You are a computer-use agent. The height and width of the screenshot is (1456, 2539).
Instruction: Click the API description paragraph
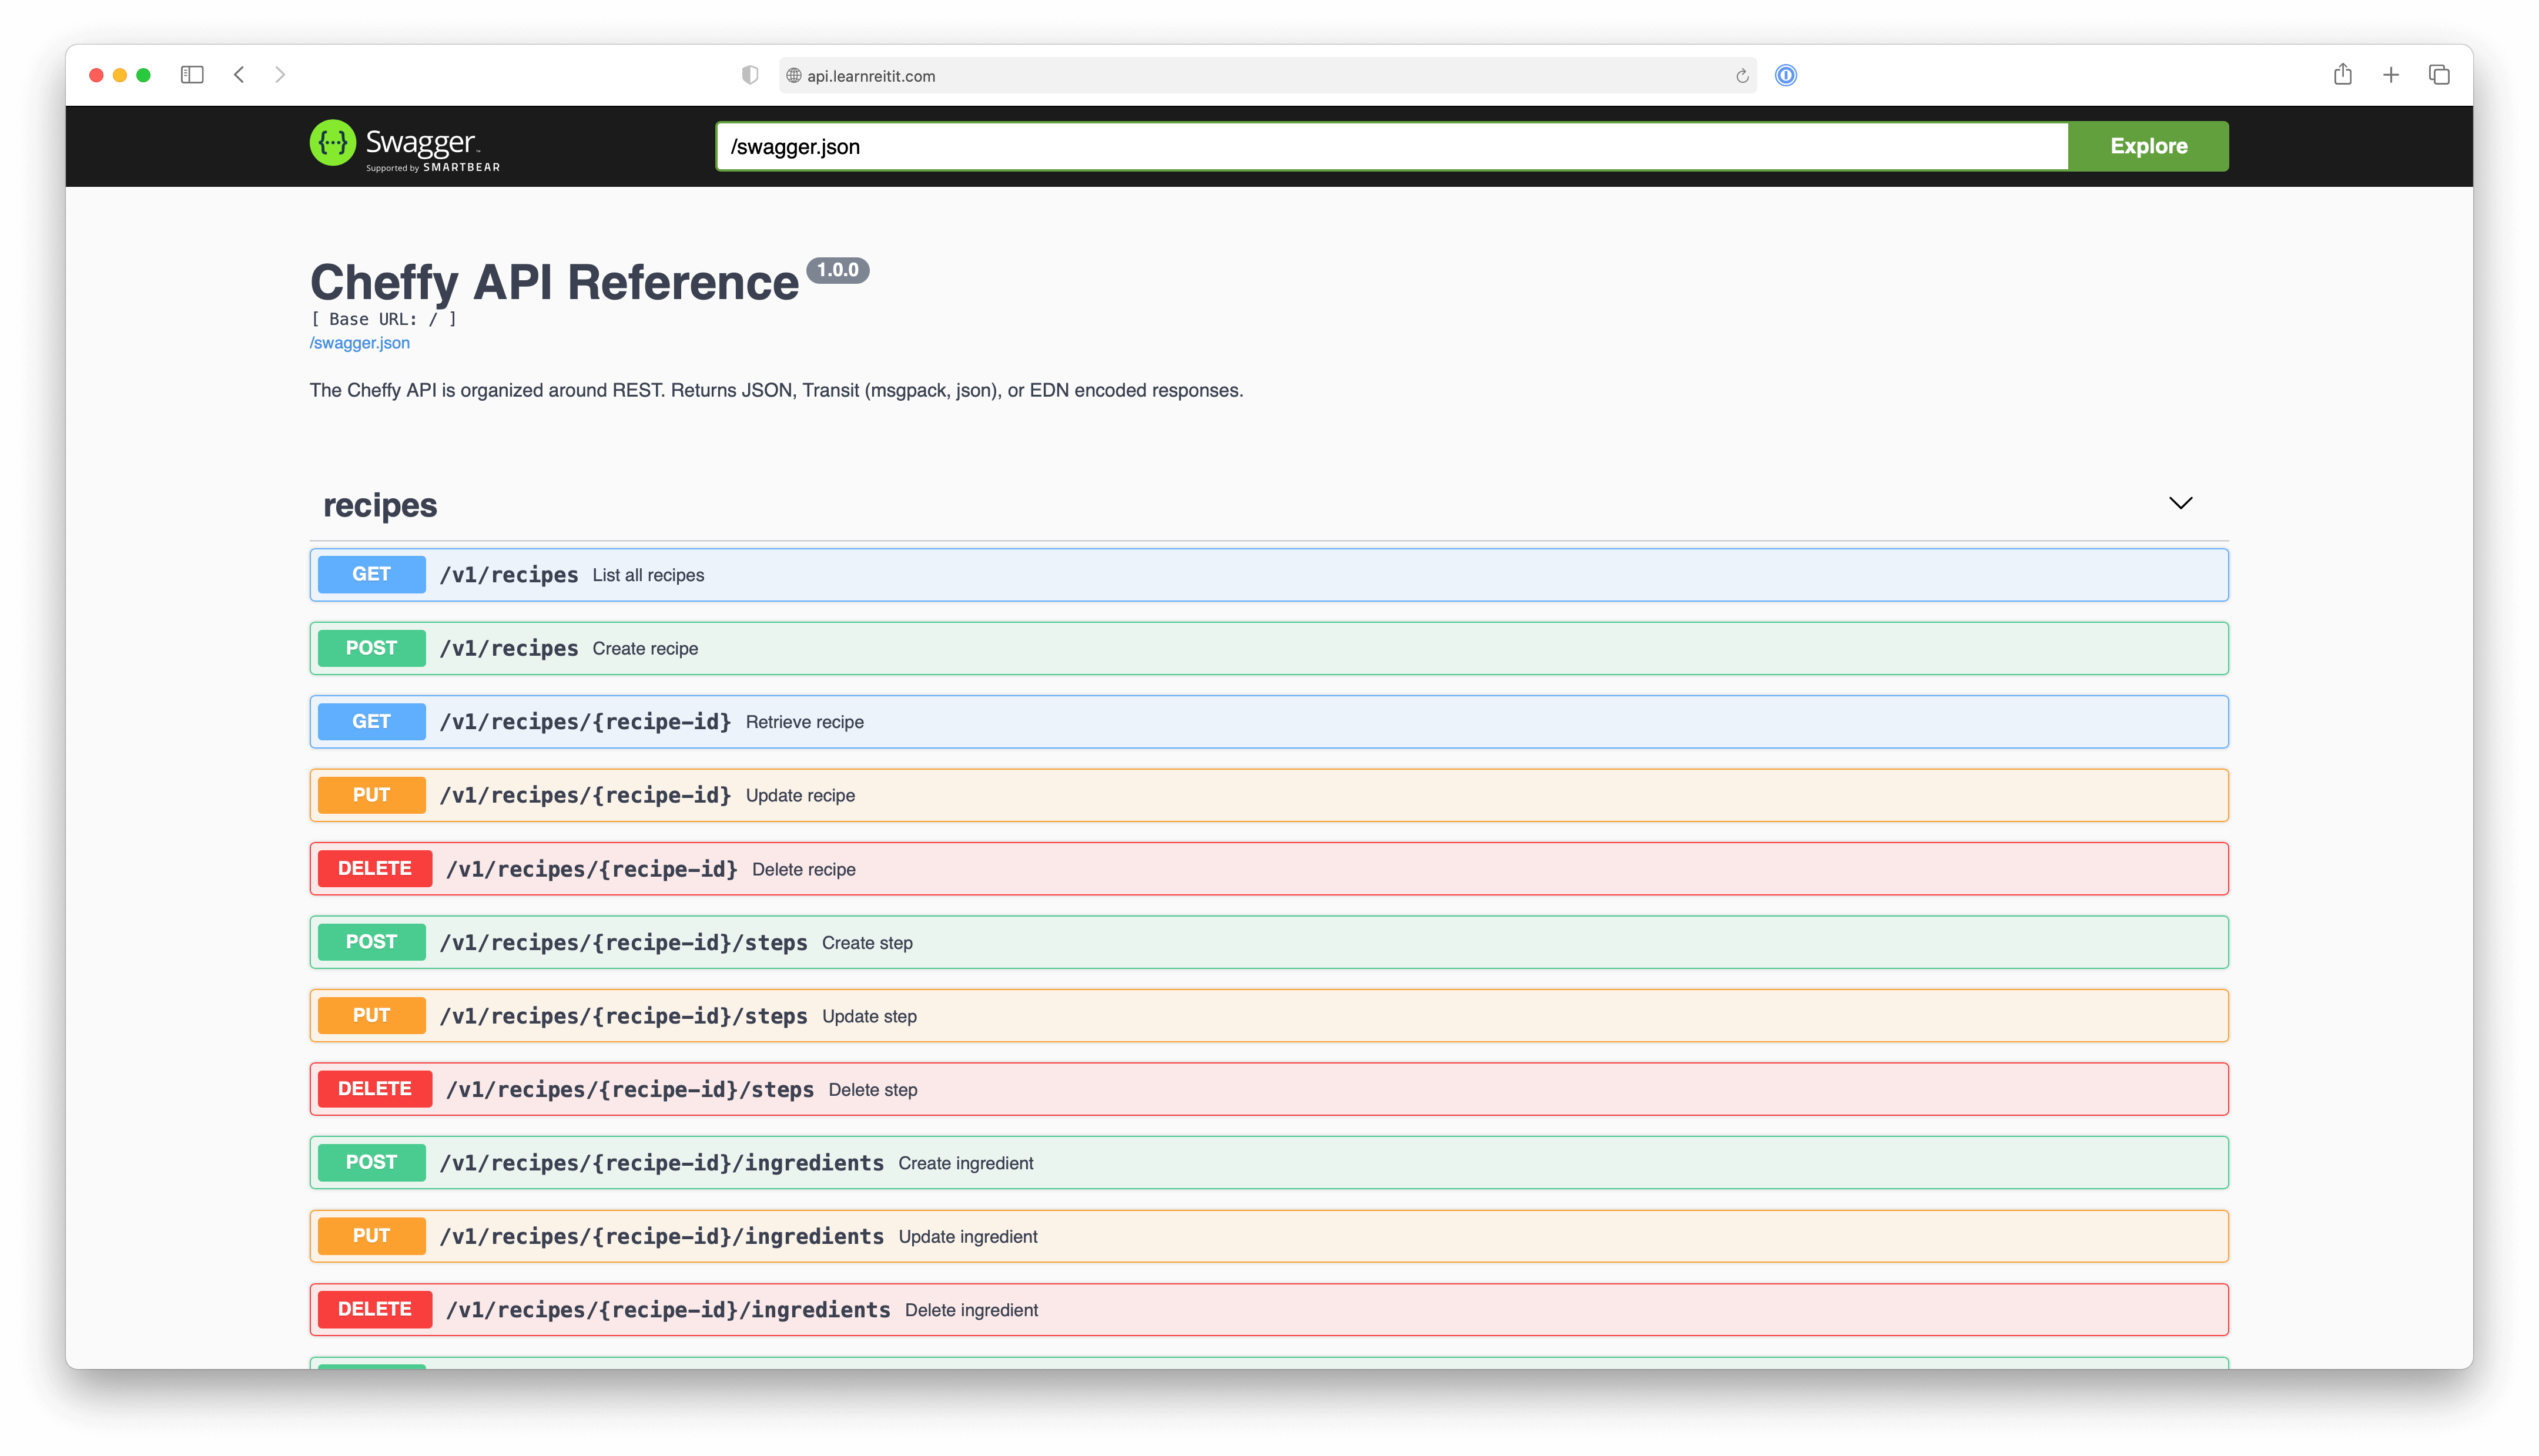click(x=776, y=391)
